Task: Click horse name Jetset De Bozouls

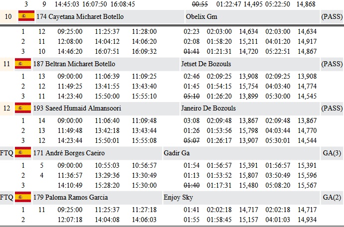Action: (206, 64)
